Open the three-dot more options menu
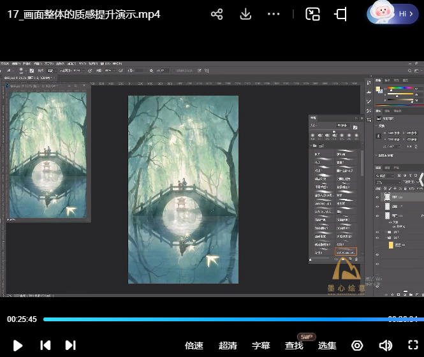 pyautogui.click(x=274, y=14)
